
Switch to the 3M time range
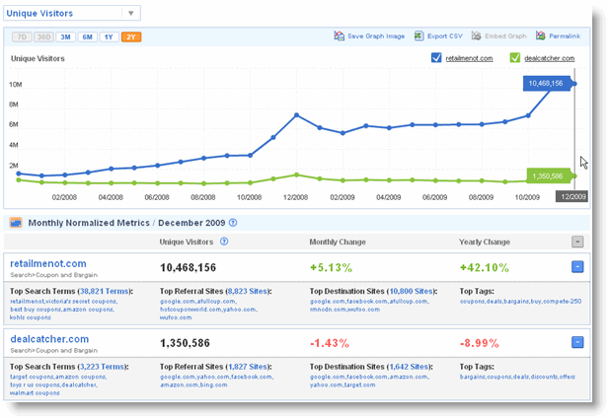pyautogui.click(x=65, y=37)
